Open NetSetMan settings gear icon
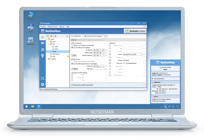Image resolution: width=204 pixels, height=140 pixels. (42, 85)
